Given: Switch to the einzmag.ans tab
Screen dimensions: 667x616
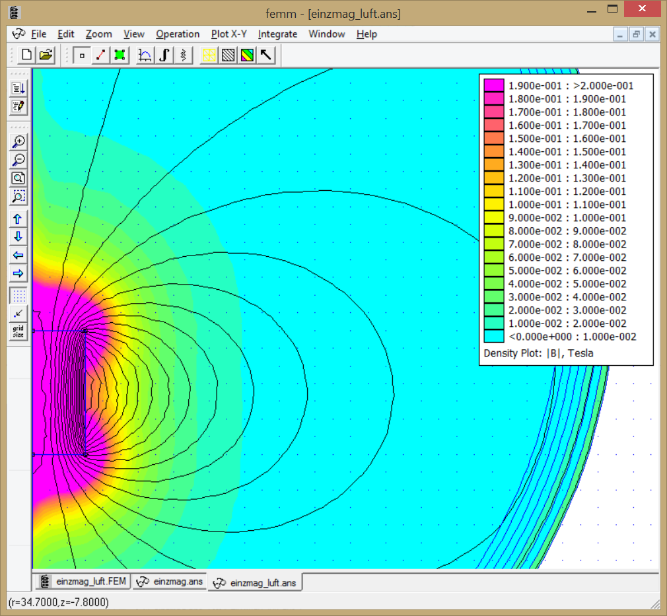Looking at the screenshot, I should (x=169, y=581).
